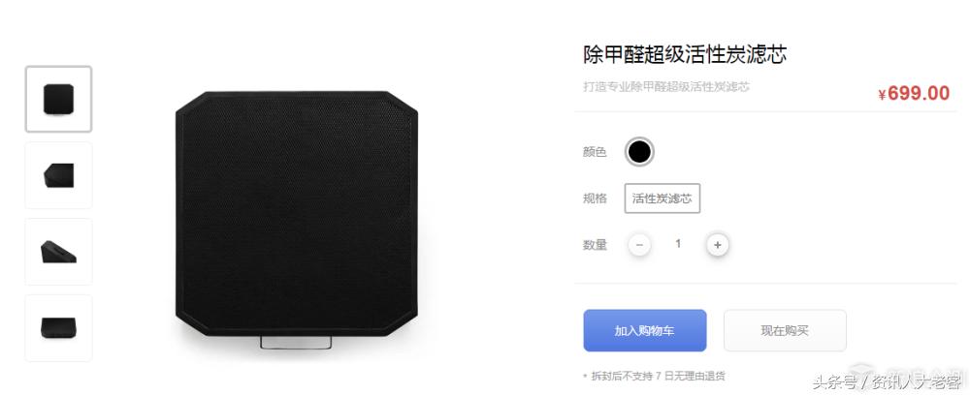Increase quantity with the plus icon
The height and width of the screenshot is (395, 970).
(718, 245)
